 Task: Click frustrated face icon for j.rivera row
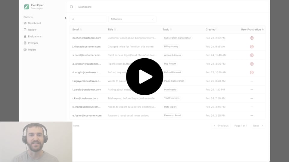252,47
